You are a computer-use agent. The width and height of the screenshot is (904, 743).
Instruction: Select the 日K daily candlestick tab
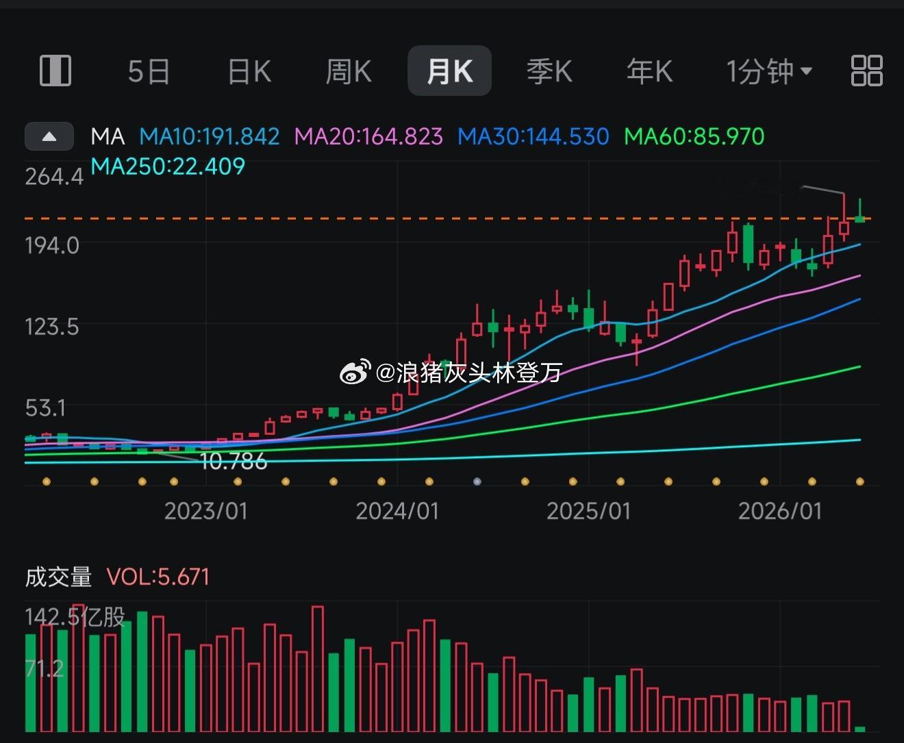(249, 71)
